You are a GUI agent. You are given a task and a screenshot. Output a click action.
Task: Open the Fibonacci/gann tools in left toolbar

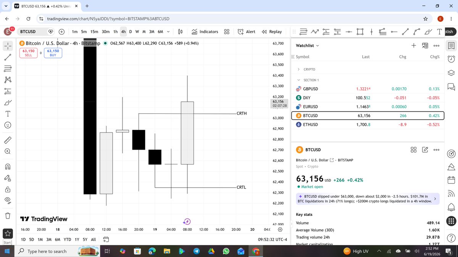click(8, 69)
